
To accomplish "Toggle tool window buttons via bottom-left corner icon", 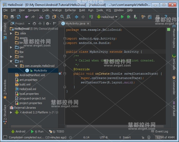I will pos(5,137).
